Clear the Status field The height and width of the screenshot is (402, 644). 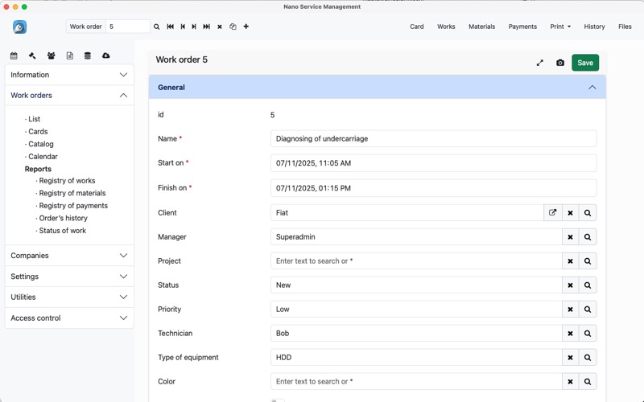click(x=570, y=285)
